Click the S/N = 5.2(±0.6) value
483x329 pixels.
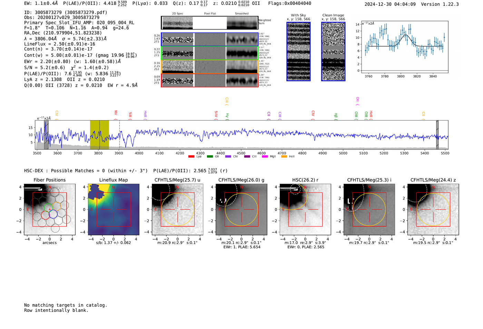pyautogui.click(x=45, y=68)
